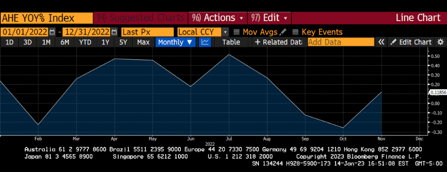Collapse panel with double chevron icon
This screenshot has width=447, height=172.
(x=381, y=42)
